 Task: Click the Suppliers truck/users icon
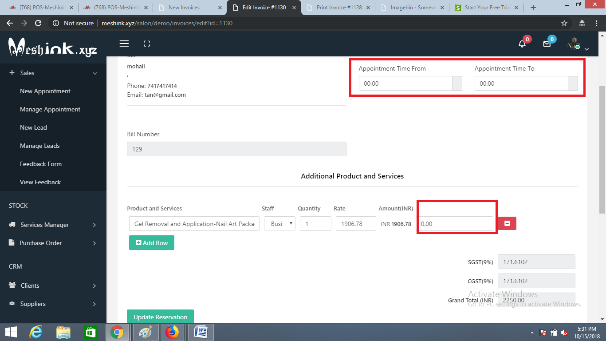click(x=12, y=304)
